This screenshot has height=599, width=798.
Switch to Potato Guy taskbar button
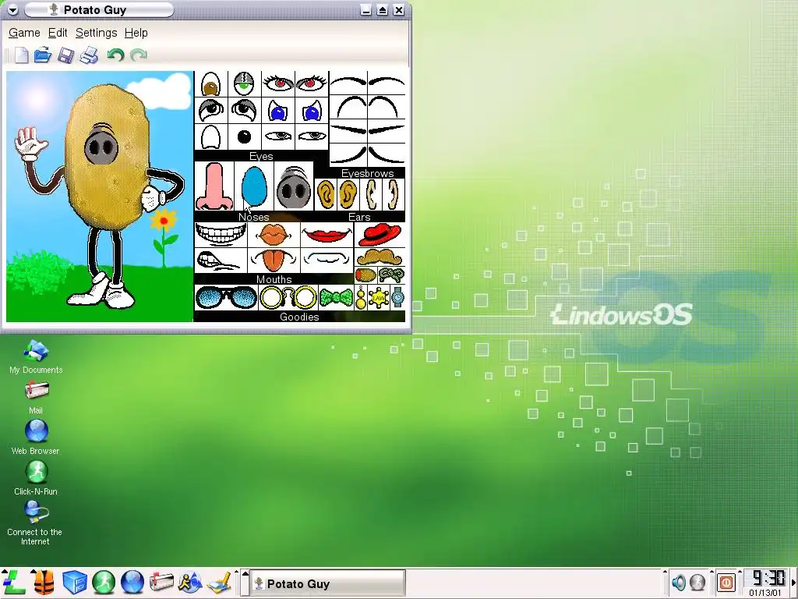coord(328,583)
